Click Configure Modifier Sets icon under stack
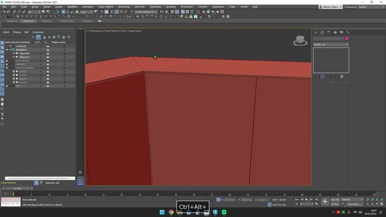 342,77
